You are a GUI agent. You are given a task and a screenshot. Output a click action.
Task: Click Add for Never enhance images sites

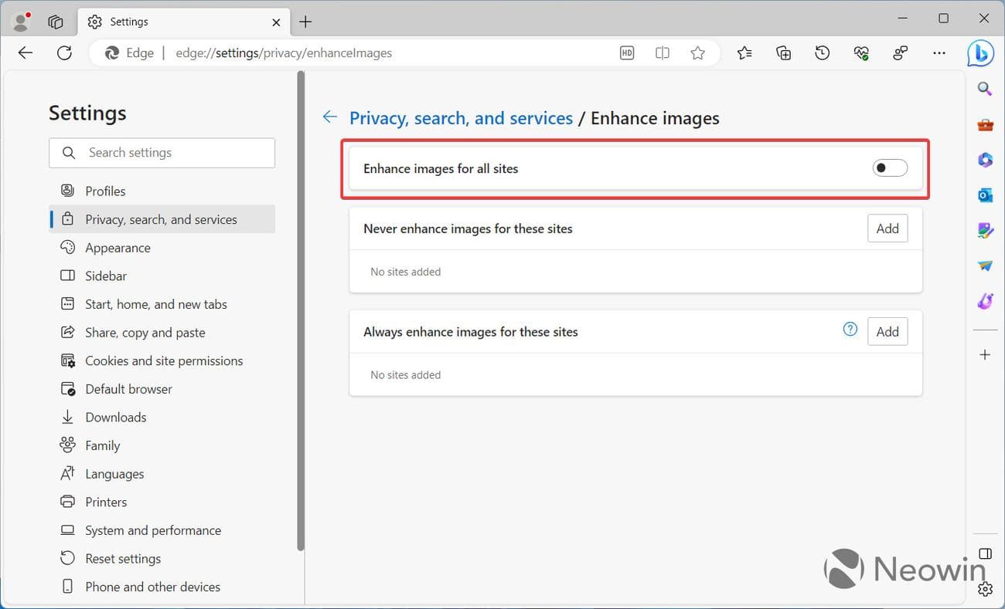coord(887,228)
